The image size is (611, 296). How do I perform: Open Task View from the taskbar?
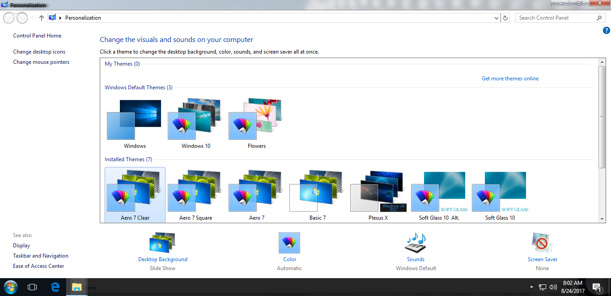coord(32,287)
